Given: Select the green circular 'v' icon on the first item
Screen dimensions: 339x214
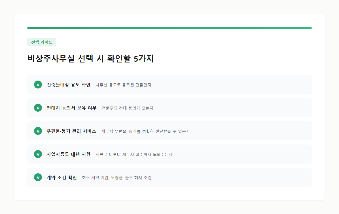Looking at the screenshot, I should [x=38, y=85].
